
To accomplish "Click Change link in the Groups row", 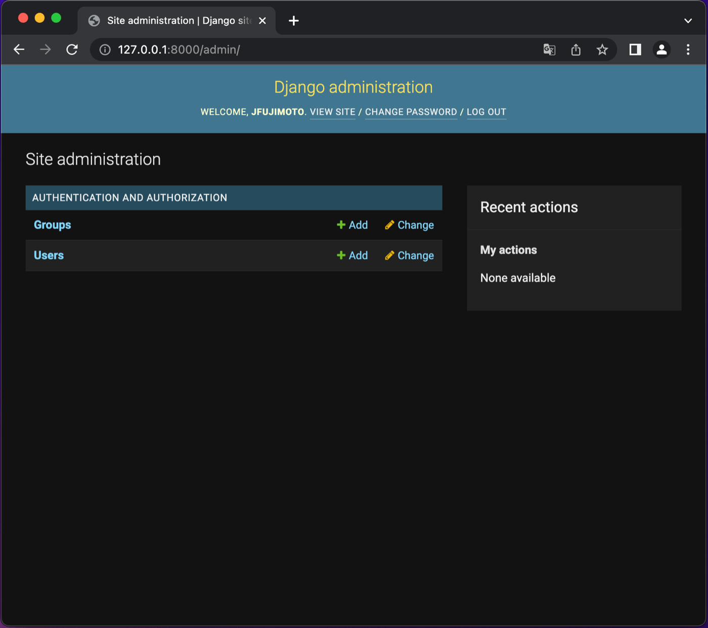I will click(410, 225).
